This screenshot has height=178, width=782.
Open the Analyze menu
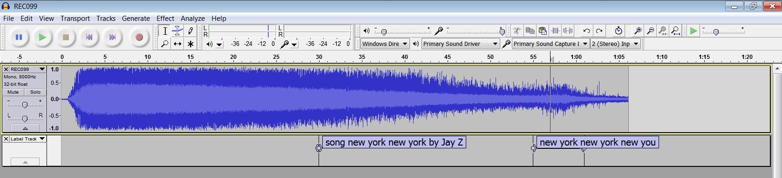click(x=193, y=19)
